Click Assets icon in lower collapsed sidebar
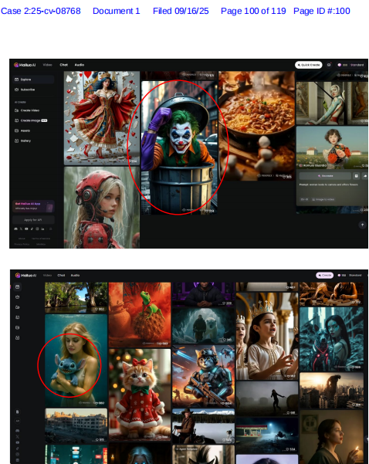 click(17, 327)
